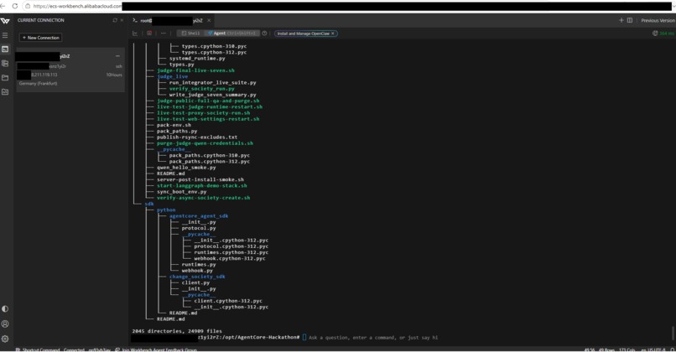Open the three-dot menu on connection card
The height and width of the screenshot is (352, 676).
pyautogui.click(x=117, y=56)
